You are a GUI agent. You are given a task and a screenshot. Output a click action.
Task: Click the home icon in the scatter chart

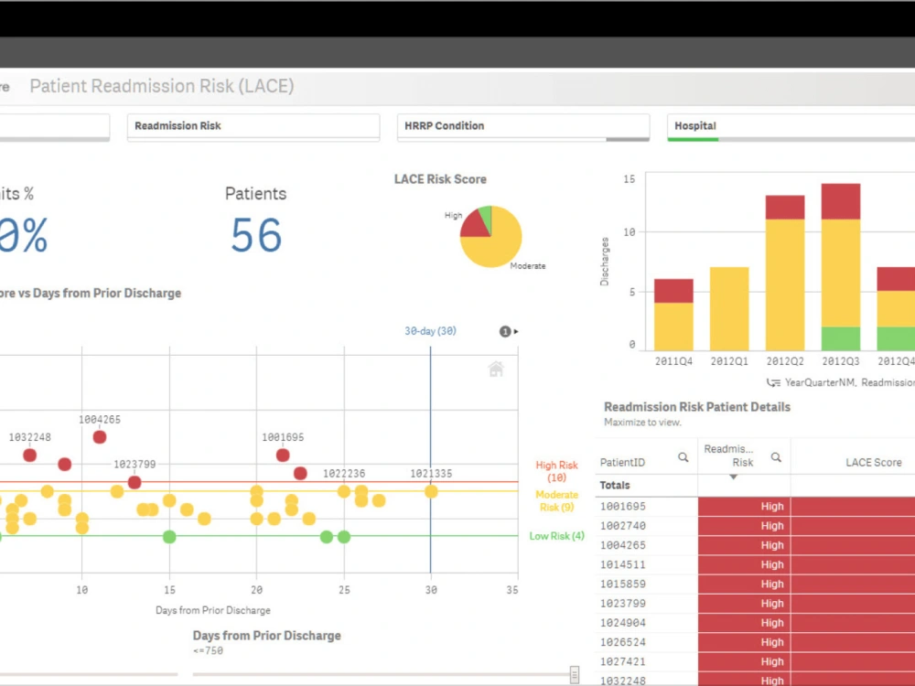[x=495, y=370]
